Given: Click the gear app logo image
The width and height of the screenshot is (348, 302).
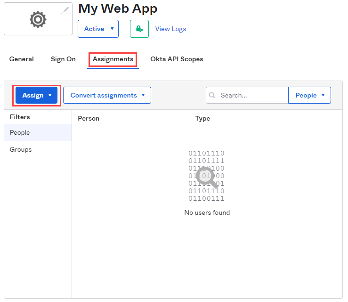Looking at the screenshot, I should coord(38,19).
